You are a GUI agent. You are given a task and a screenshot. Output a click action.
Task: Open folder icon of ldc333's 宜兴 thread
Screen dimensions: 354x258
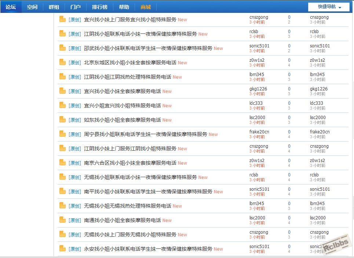(62, 105)
